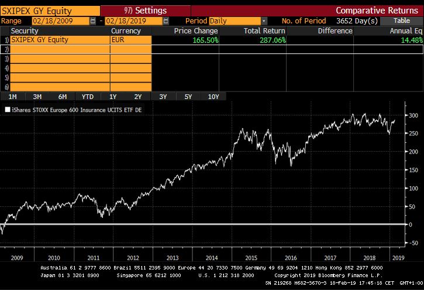Click the SXIPEX GY Equity header field
The height and width of the screenshot is (290, 424).
tap(50, 11)
